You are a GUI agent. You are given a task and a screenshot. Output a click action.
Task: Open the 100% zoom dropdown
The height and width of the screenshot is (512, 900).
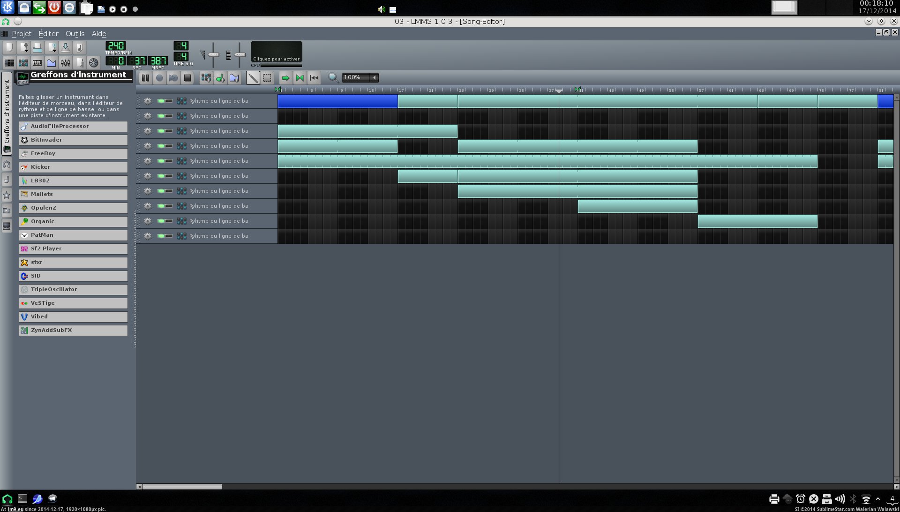(374, 77)
